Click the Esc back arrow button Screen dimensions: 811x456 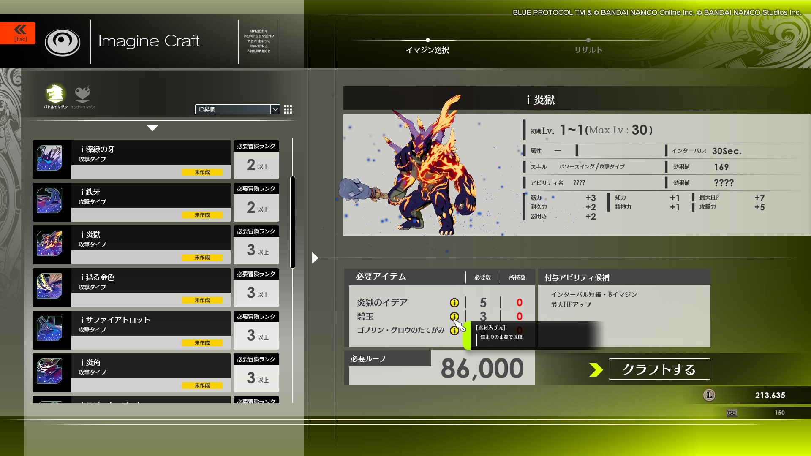18,33
